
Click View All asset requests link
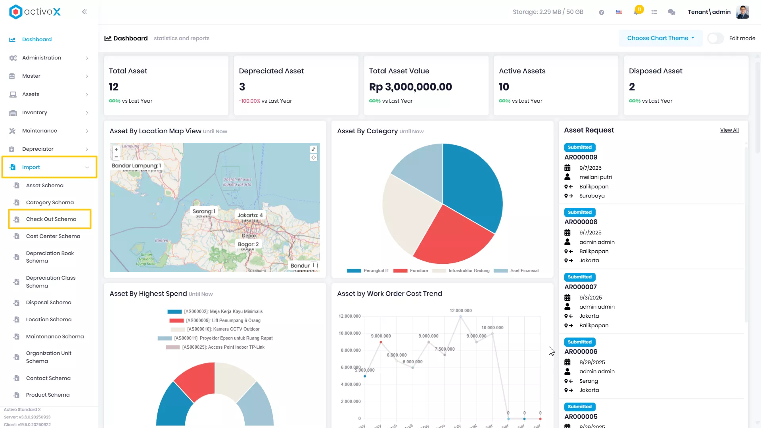click(x=729, y=130)
